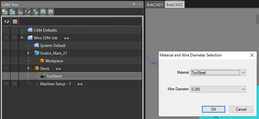The width and height of the screenshot is (259, 119).
Task: Click the red plus beside Workpiece
Action: click(x=35, y=60)
